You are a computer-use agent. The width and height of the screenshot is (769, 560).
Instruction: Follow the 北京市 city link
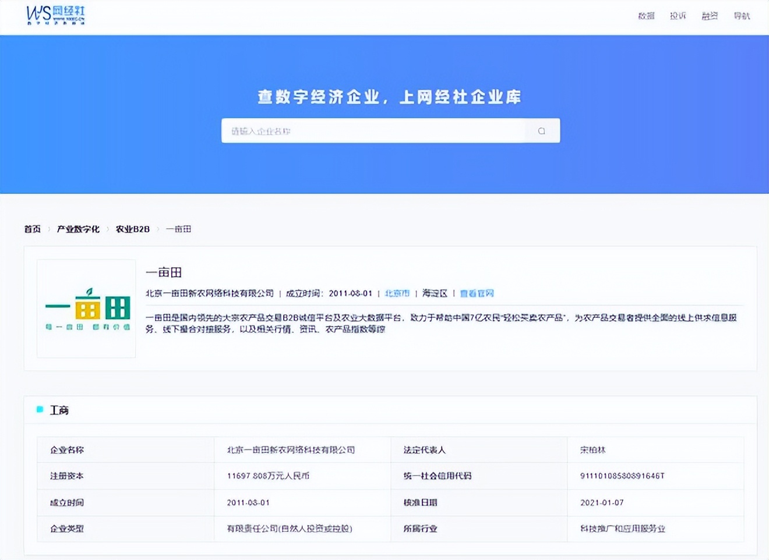click(x=397, y=293)
